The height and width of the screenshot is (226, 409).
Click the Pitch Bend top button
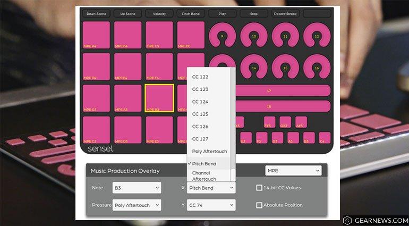click(x=191, y=14)
